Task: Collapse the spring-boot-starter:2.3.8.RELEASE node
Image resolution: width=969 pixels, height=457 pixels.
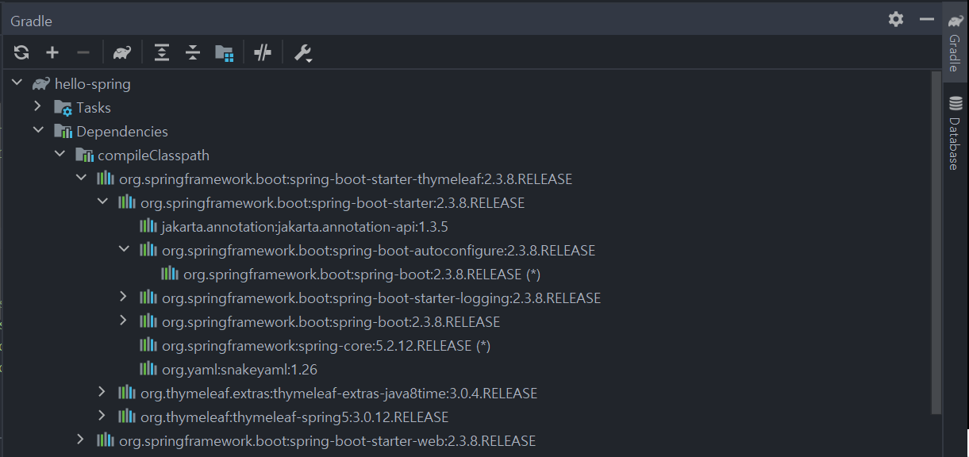Action: pos(102,202)
